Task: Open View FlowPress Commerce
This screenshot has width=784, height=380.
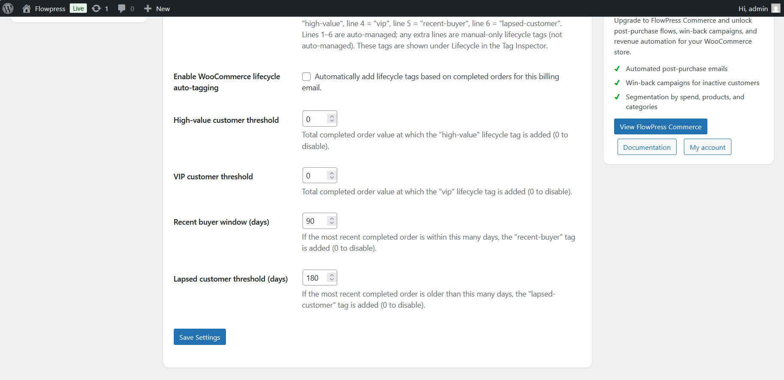Action: 661,127
